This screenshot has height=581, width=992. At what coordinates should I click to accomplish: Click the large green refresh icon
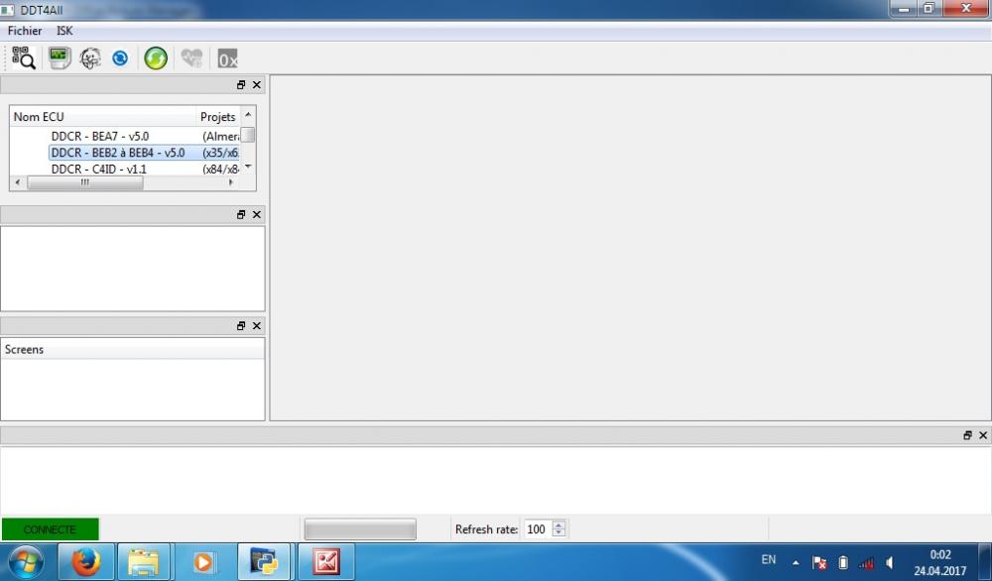[x=156, y=58]
